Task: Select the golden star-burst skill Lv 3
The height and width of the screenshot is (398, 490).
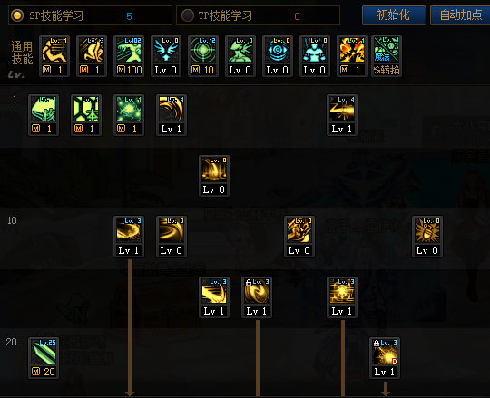Action: [342, 297]
